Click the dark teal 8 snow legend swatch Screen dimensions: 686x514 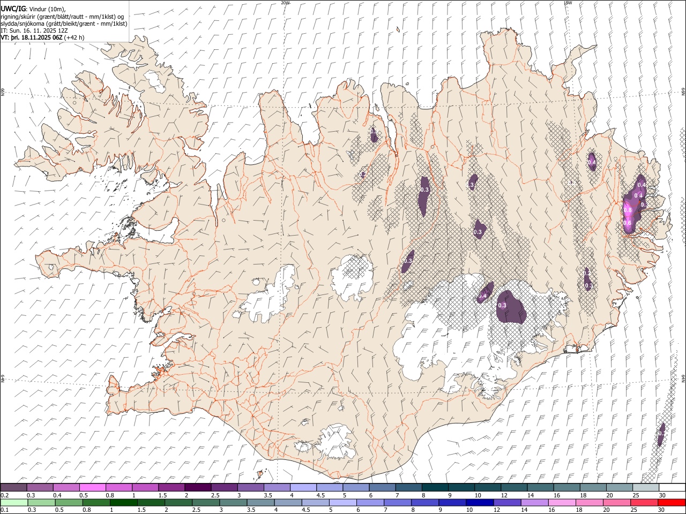click(x=435, y=488)
